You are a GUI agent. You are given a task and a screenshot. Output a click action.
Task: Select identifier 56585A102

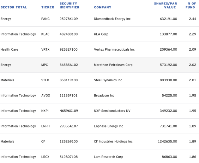pyautogui.click(x=69, y=65)
